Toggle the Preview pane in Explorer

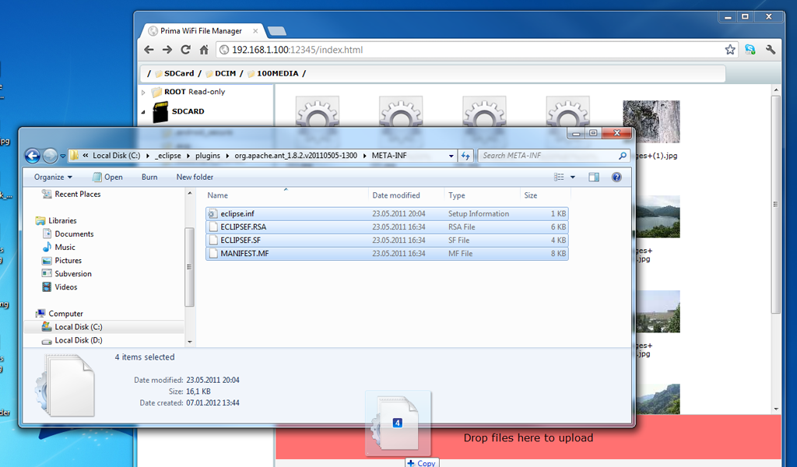coord(593,177)
